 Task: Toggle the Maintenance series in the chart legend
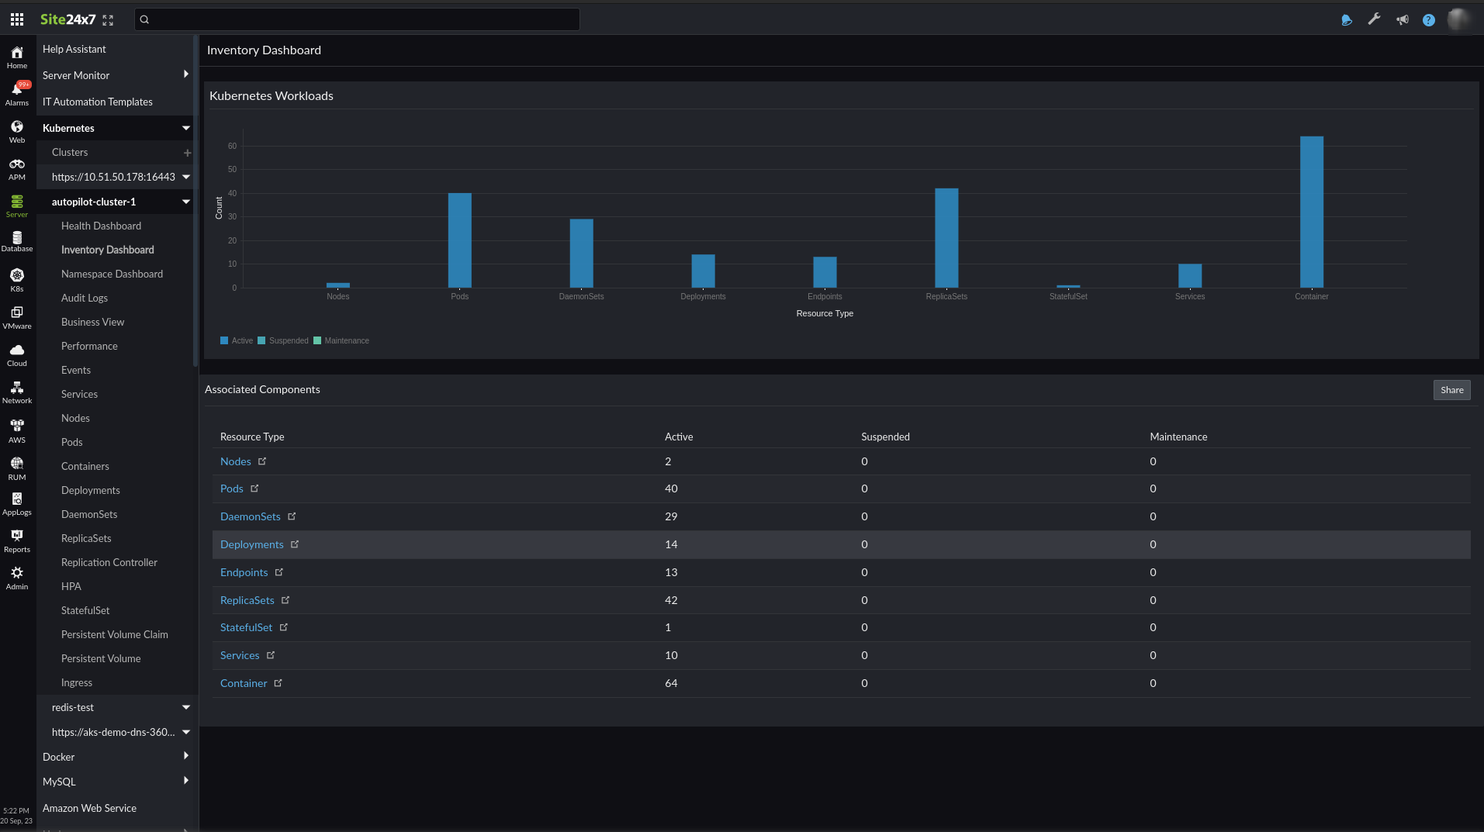point(341,340)
